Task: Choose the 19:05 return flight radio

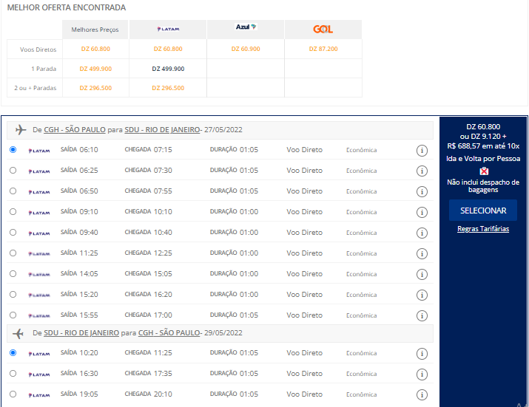Action: (13, 394)
